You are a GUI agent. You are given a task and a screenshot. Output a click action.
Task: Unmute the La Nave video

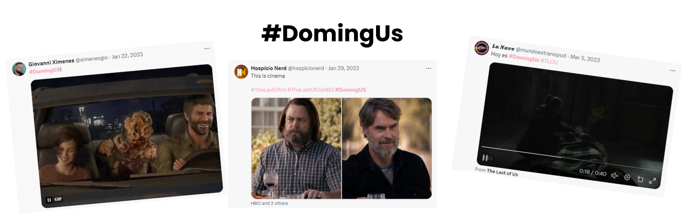point(614,176)
